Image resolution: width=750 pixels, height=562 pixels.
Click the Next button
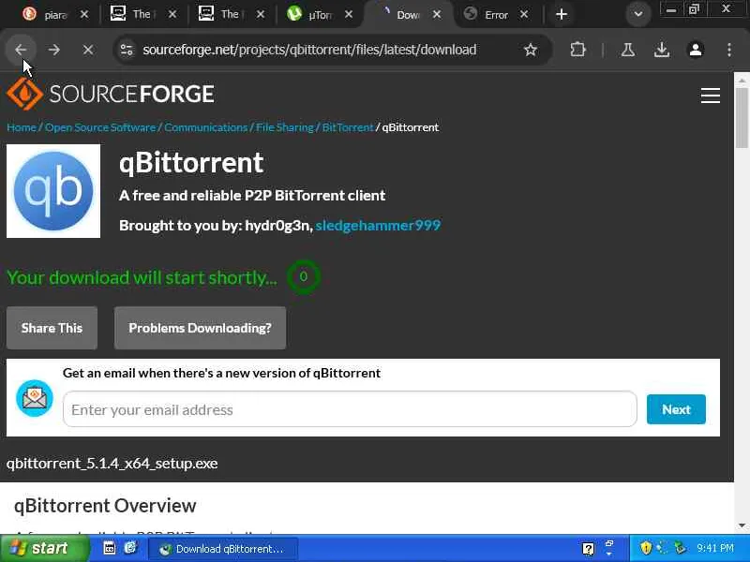(676, 409)
